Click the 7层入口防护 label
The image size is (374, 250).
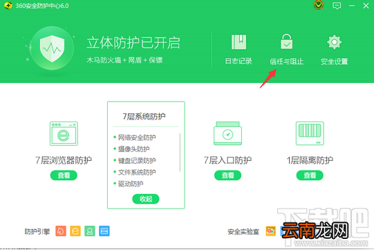click(x=227, y=160)
